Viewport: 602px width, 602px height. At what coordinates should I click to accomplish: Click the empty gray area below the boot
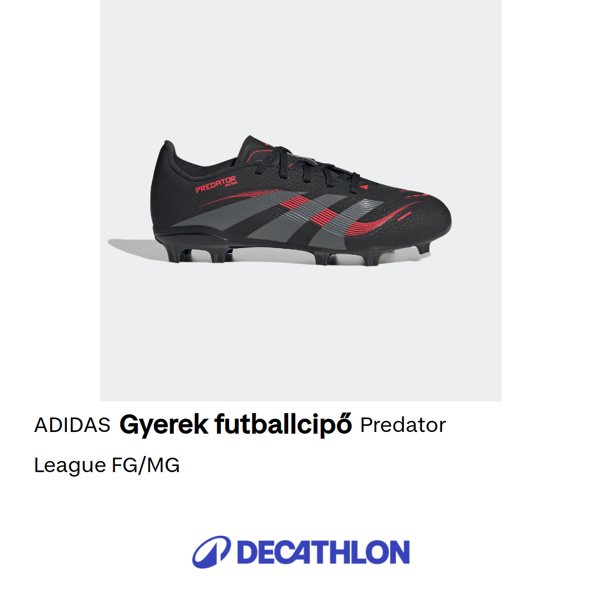pyautogui.click(x=300, y=334)
